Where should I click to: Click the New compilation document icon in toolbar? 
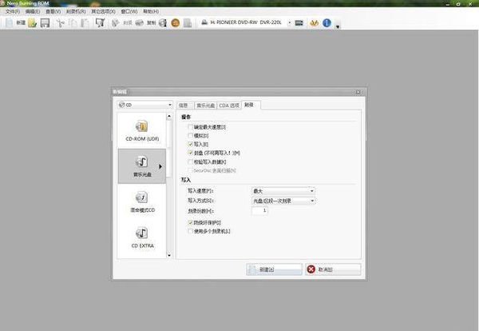point(9,22)
